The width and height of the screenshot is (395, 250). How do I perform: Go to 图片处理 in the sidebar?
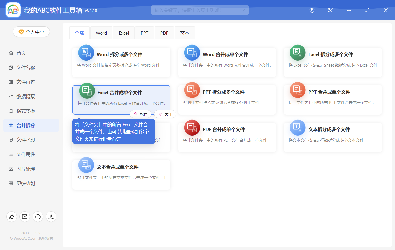[26, 169]
